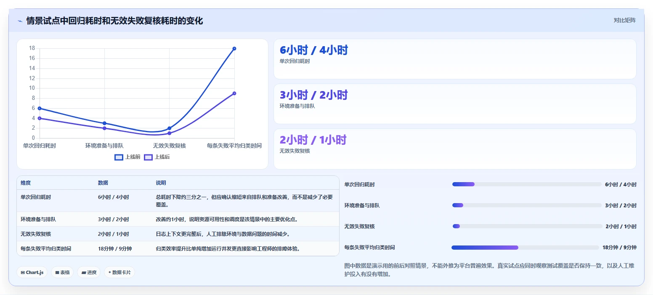Click the 无效失败复核 progress bar

pos(528,226)
